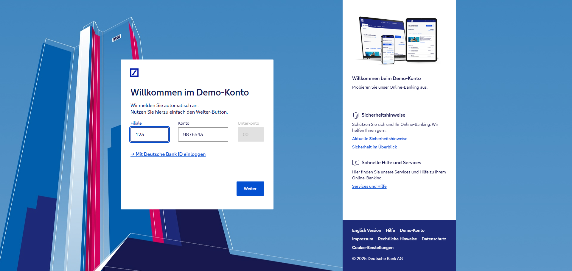572x271 pixels.
Task: Click the Willkommen im Demo-Konto heading
Action: click(x=190, y=93)
